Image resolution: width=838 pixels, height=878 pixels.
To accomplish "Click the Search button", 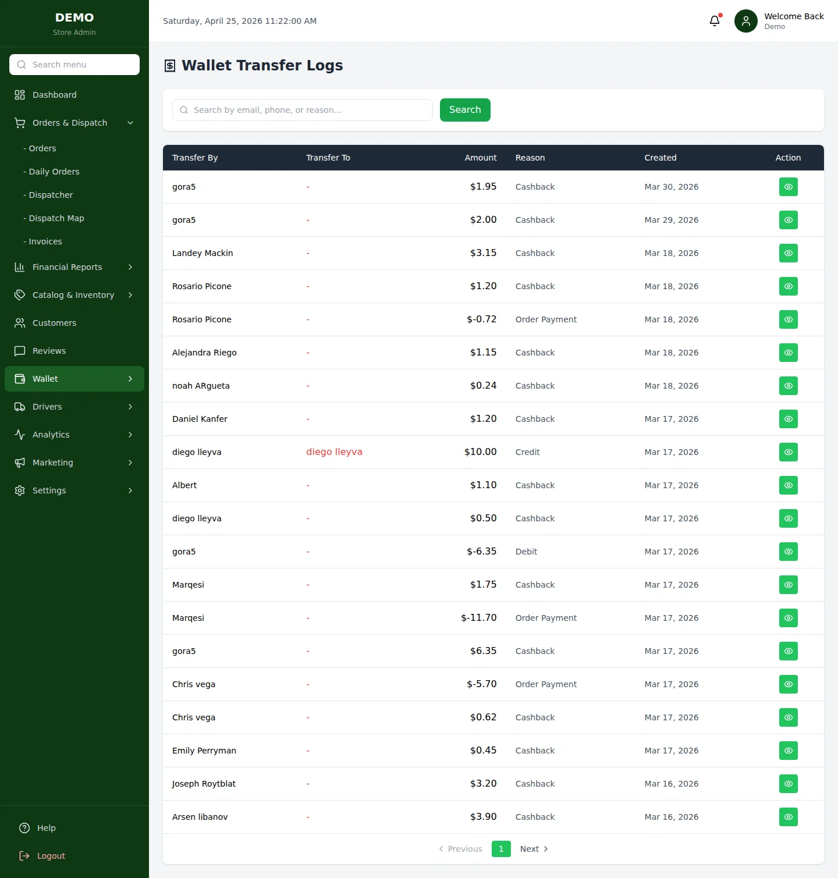I will pyautogui.click(x=464, y=109).
